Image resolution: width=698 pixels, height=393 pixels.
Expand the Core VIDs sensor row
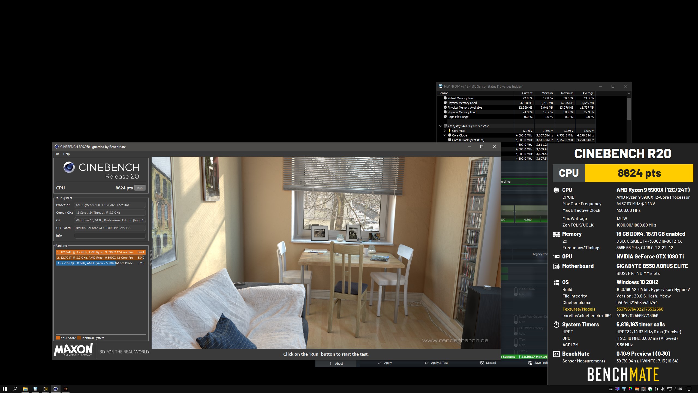444,131
